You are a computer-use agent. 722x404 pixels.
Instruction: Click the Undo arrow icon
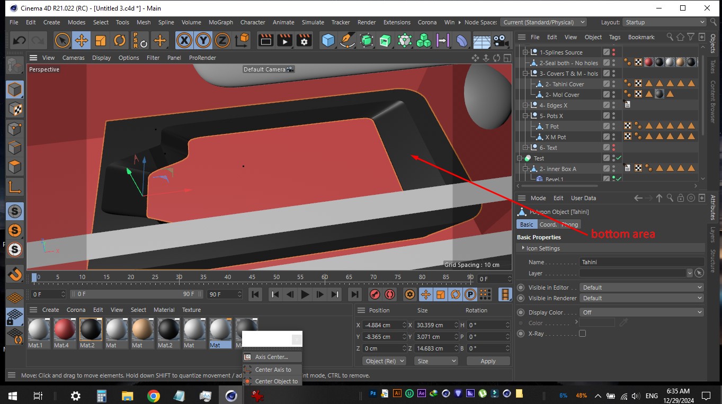19,40
